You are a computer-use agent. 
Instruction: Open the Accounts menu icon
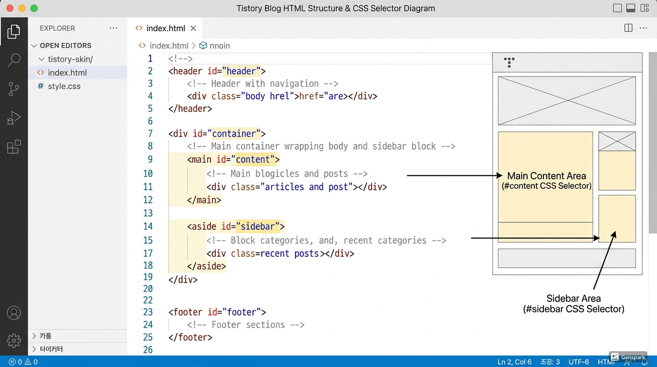coord(14,313)
